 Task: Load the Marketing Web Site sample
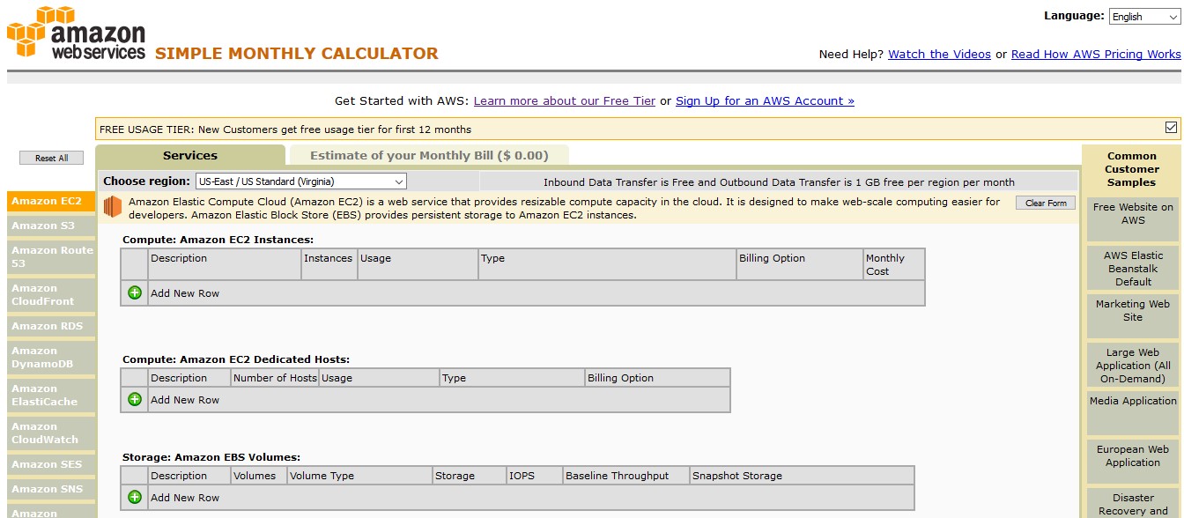pyautogui.click(x=1133, y=316)
